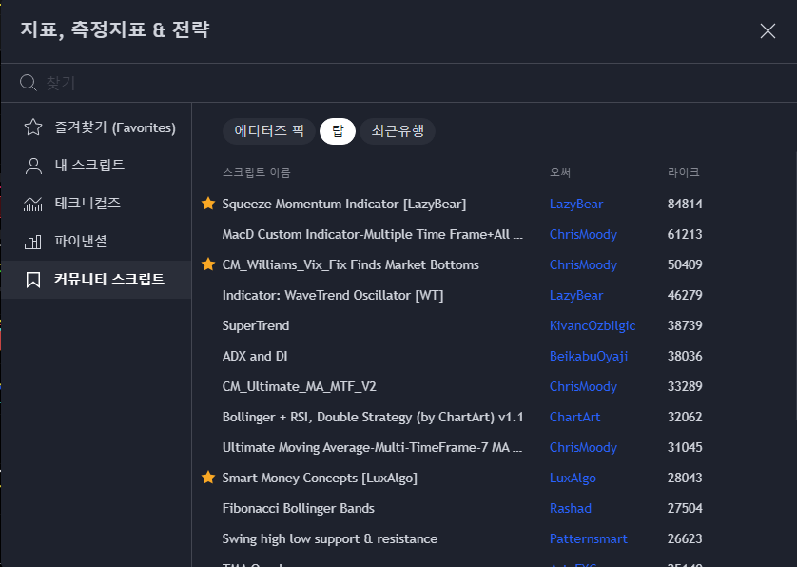Image resolution: width=797 pixels, height=567 pixels.
Task: Switch to 에디터즈 픽 tab
Action: click(x=269, y=131)
